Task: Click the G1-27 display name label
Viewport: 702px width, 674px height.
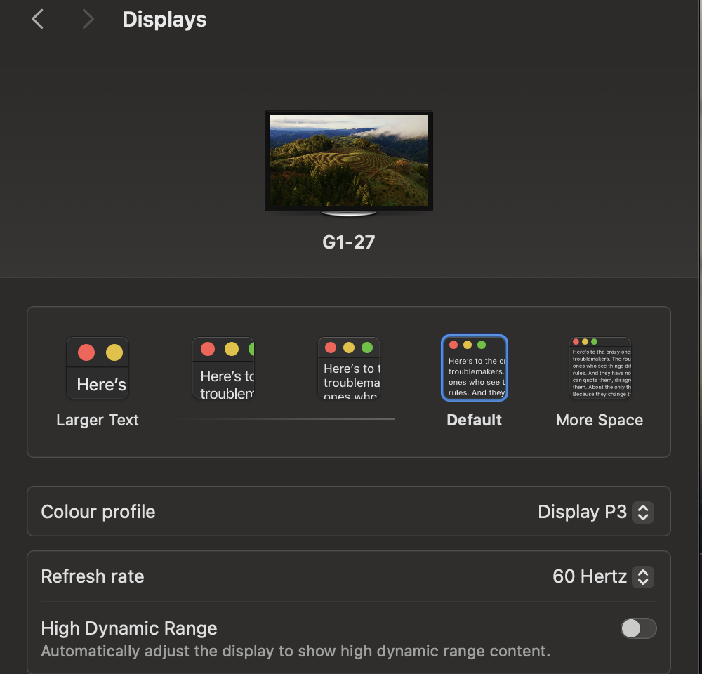Action: pos(349,242)
